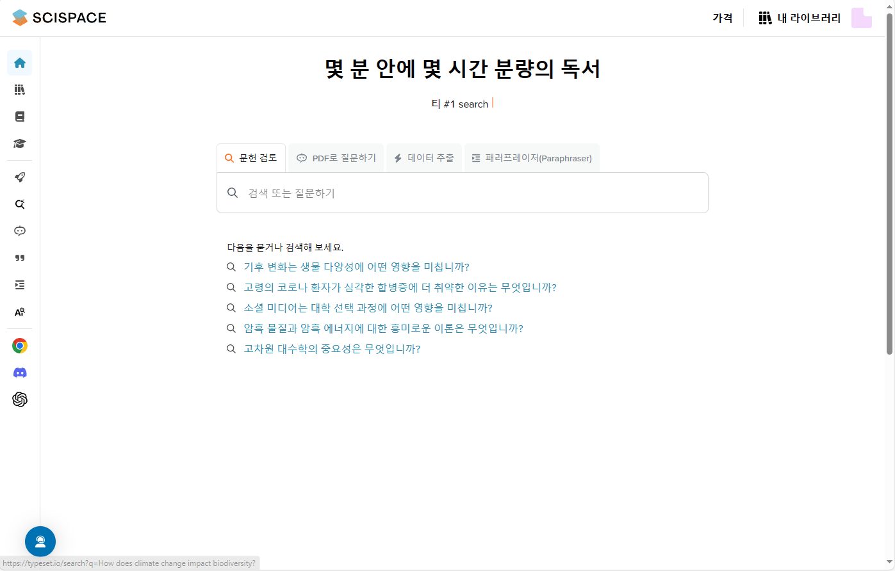Open the paraphraser lines icon in sidebar

[20, 285]
